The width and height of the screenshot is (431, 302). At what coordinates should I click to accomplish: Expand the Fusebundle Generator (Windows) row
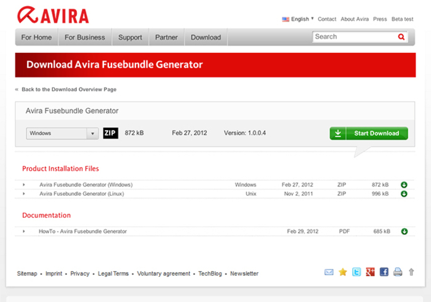point(24,185)
